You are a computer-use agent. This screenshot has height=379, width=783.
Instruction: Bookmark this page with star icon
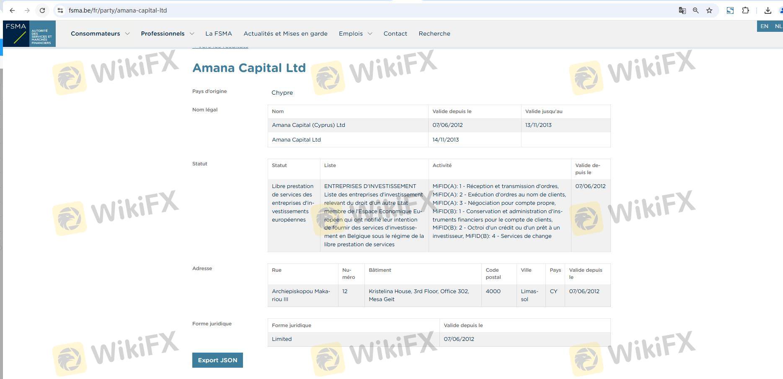709,10
